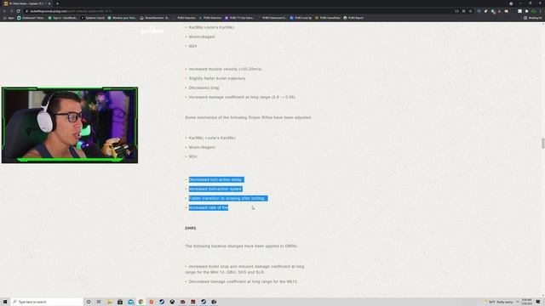The image size is (545, 306).
Task: Open the PUBG TV Clip Submission bookmark
Action: pos(239,18)
